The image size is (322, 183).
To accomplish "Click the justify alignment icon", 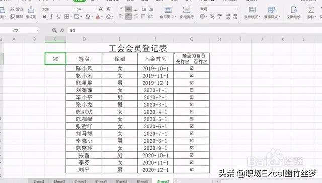I will 143,16.
